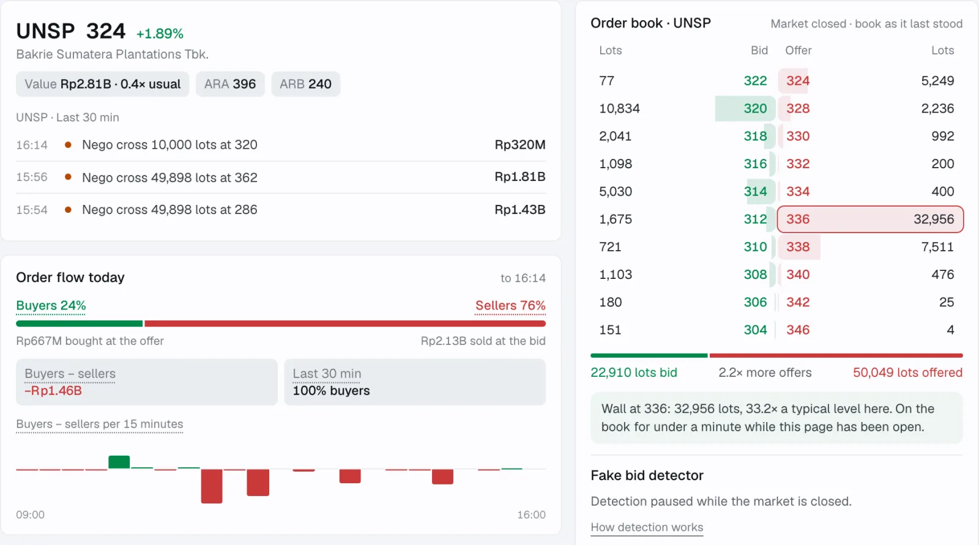979x545 pixels.
Task: Click the red offered part of the order book bar
Action: pos(836,355)
